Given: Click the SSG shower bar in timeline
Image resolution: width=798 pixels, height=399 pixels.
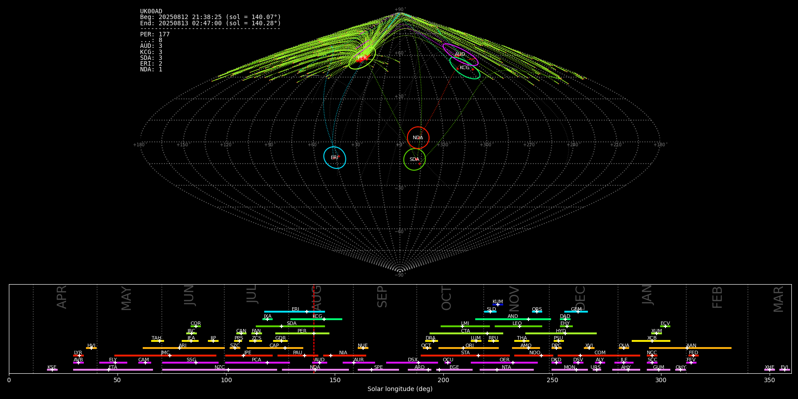Looking at the screenshot, I should [190, 363].
